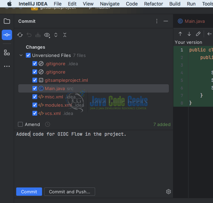Open the IntelliJ IDEA menu
Image resolution: width=213 pixels, height=203 pixels.
[x=33, y=4]
